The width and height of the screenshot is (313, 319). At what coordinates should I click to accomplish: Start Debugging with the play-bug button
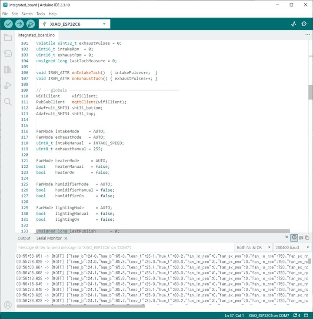click(30, 24)
